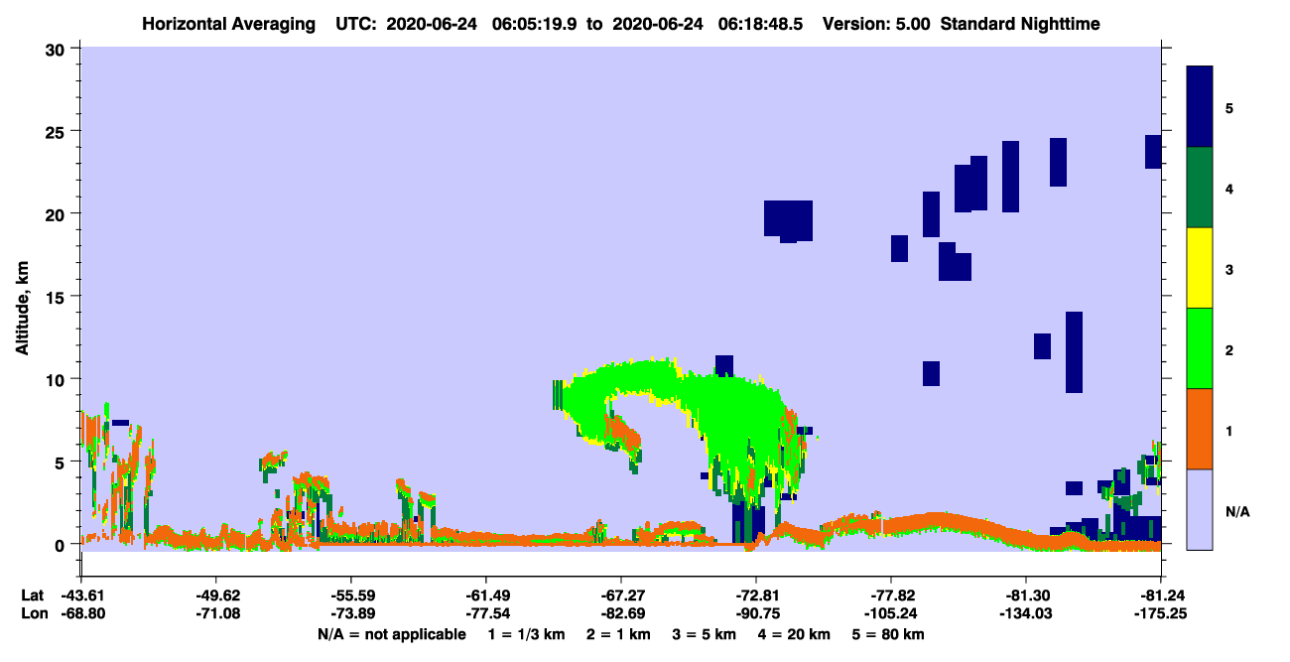Click the y-axis tick label 10
The height and width of the screenshot is (662, 1290).
click(57, 379)
